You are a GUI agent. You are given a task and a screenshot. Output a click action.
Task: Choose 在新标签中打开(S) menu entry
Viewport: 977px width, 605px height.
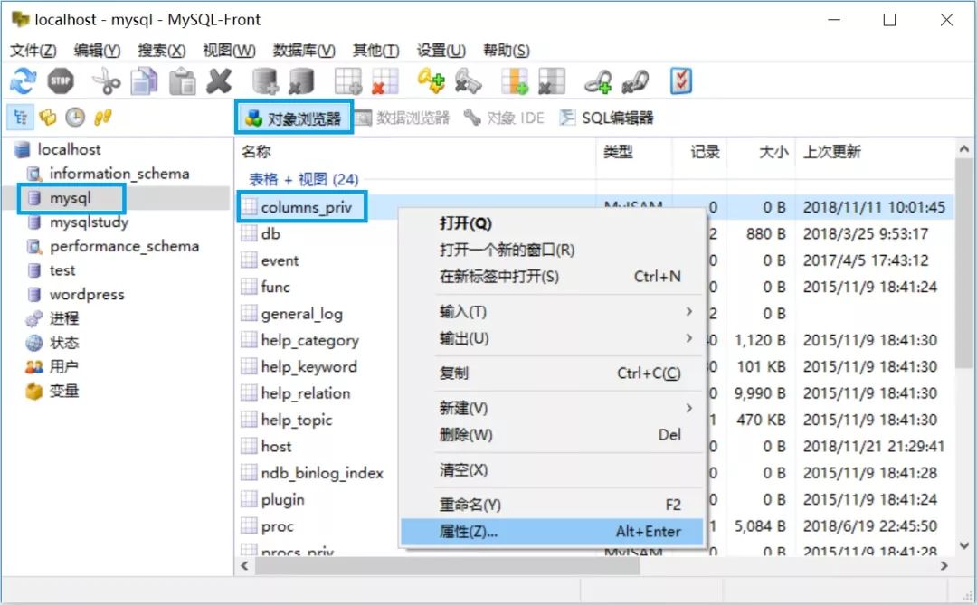[552, 277]
